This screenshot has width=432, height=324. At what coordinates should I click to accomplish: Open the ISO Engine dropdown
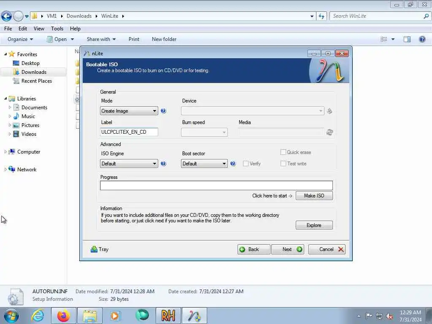pos(129,163)
